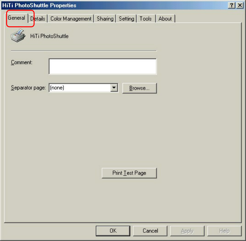246x241 pixels.
Task: Click the Help button at bottom right
Action: pyautogui.click(x=224, y=231)
